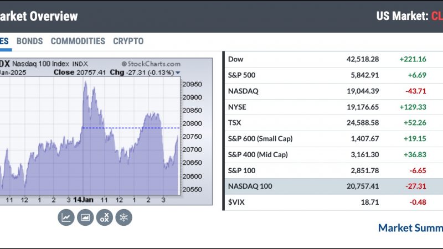This screenshot has width=443, height=249.
Task: Click the NASDAQ 100 change -27.31
Action: coord(416,186)
